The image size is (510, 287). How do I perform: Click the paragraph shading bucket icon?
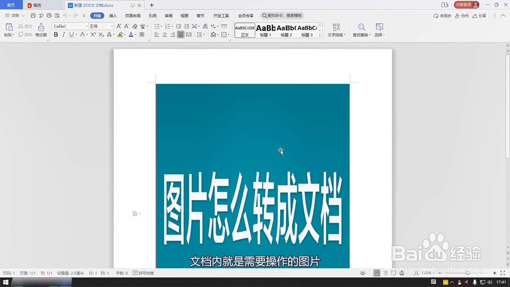(213, 34)
